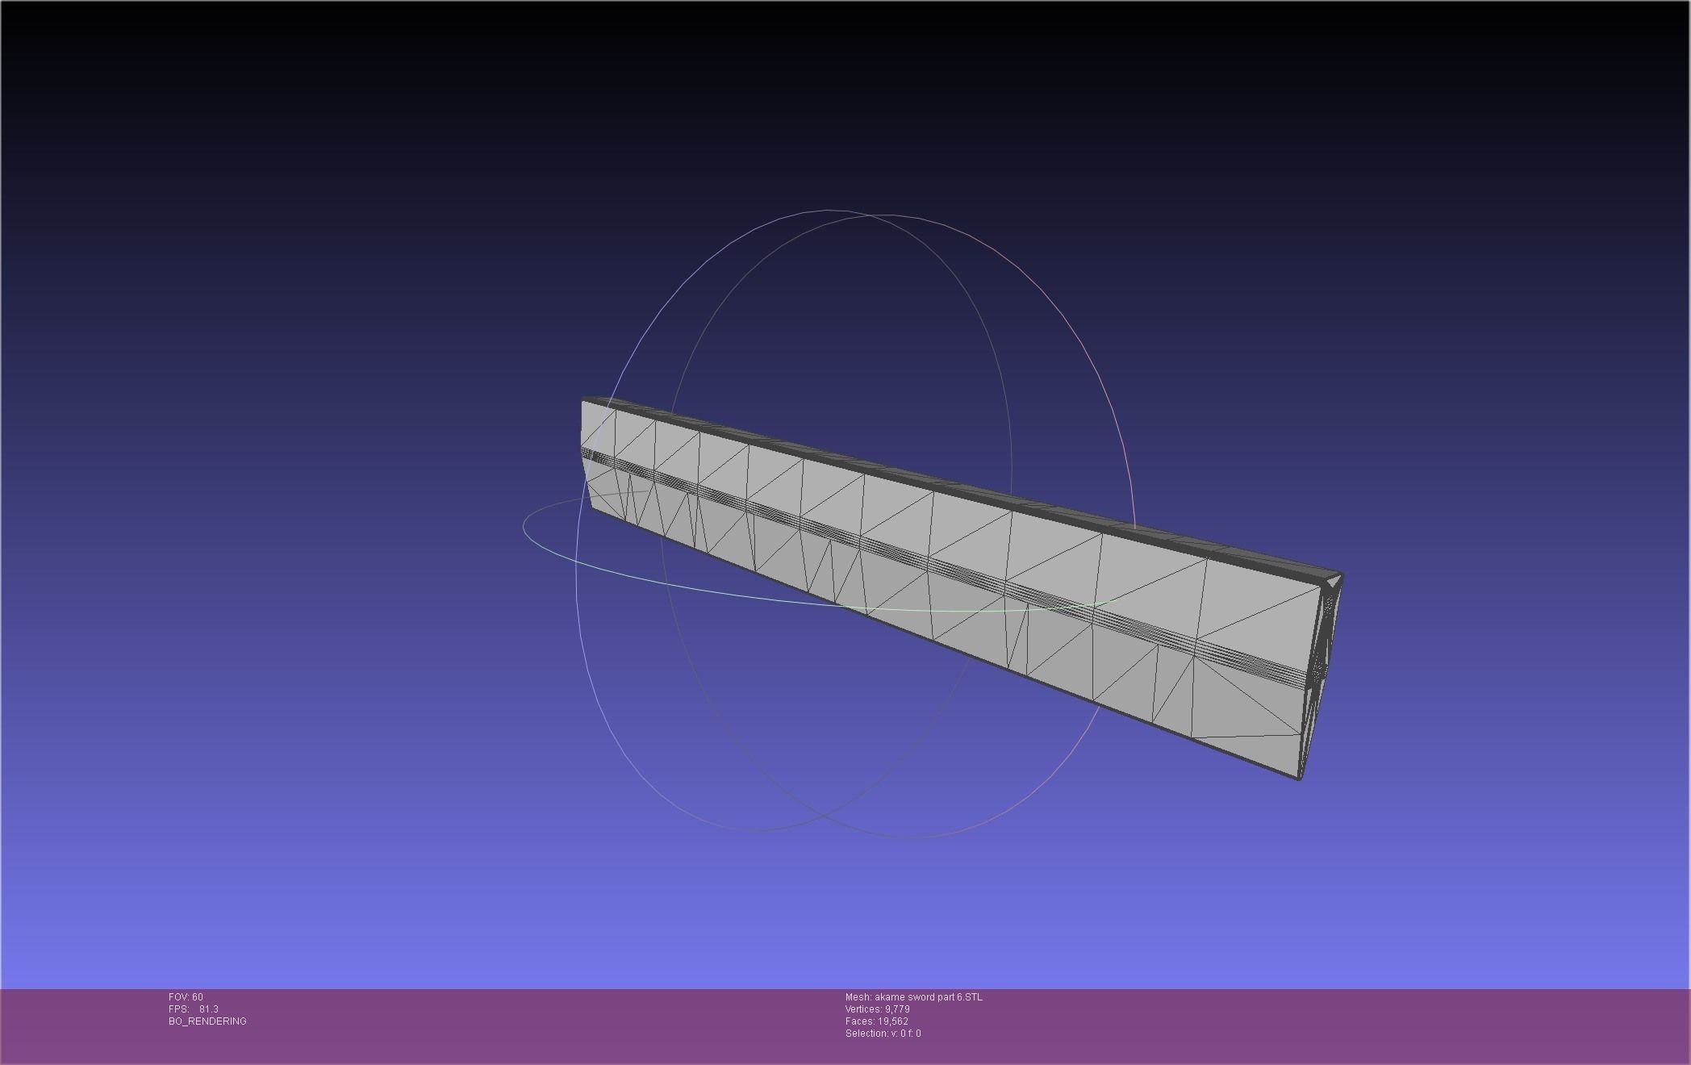This screenshot has width=1691, height=1065.
Task: Click the Vertices: 9,779 count
Action: (877, 1009)
